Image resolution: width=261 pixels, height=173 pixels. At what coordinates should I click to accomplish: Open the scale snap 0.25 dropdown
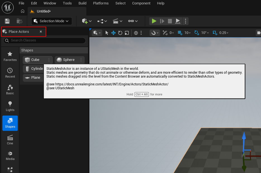(224, 33)
